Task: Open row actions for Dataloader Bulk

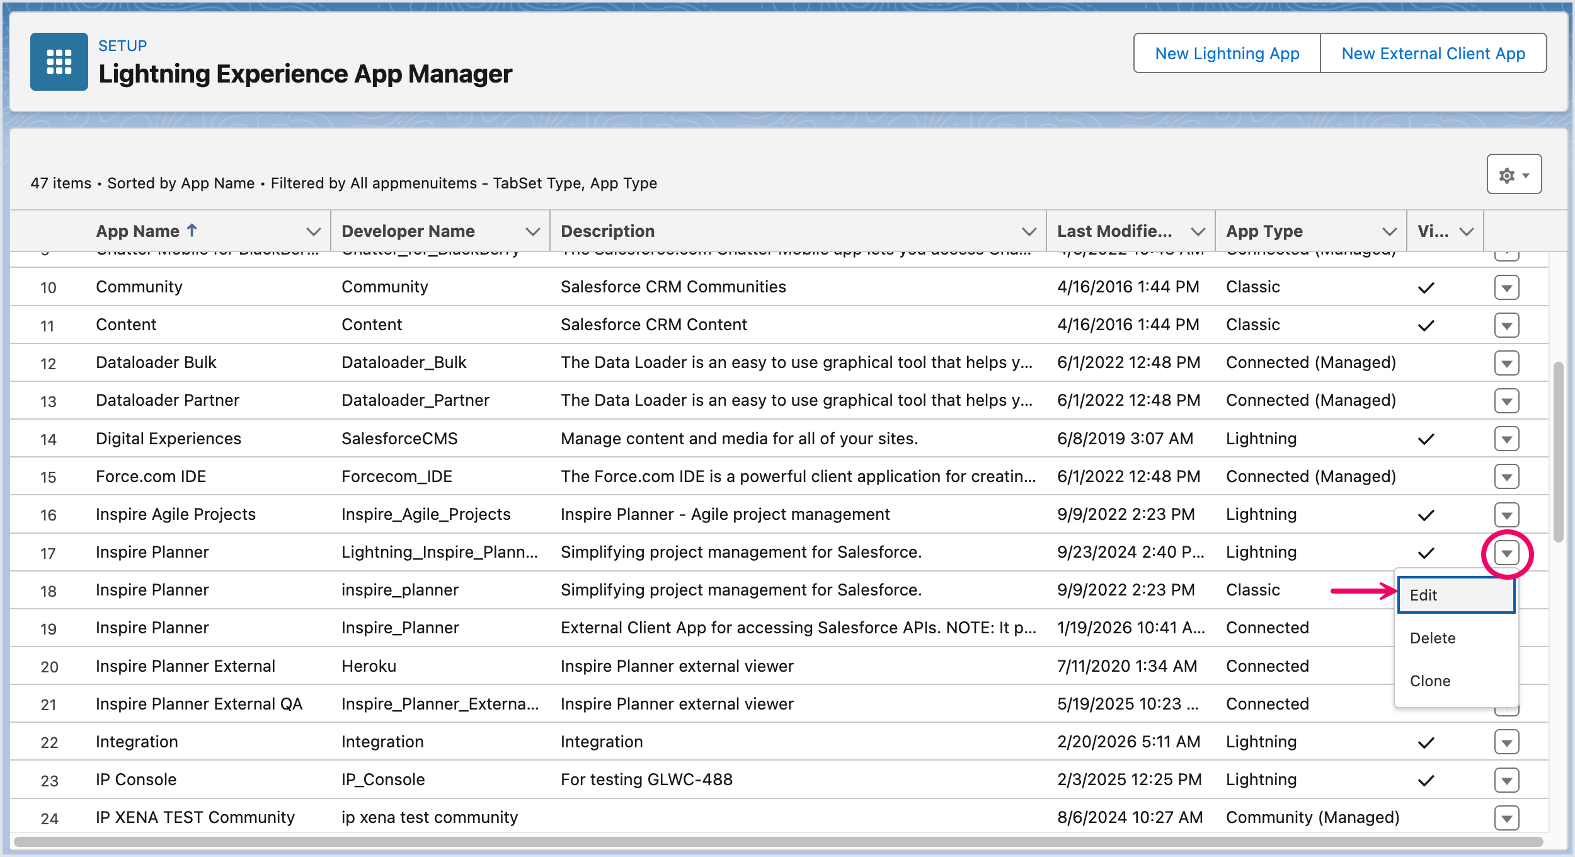Action: pos(1506,363)
